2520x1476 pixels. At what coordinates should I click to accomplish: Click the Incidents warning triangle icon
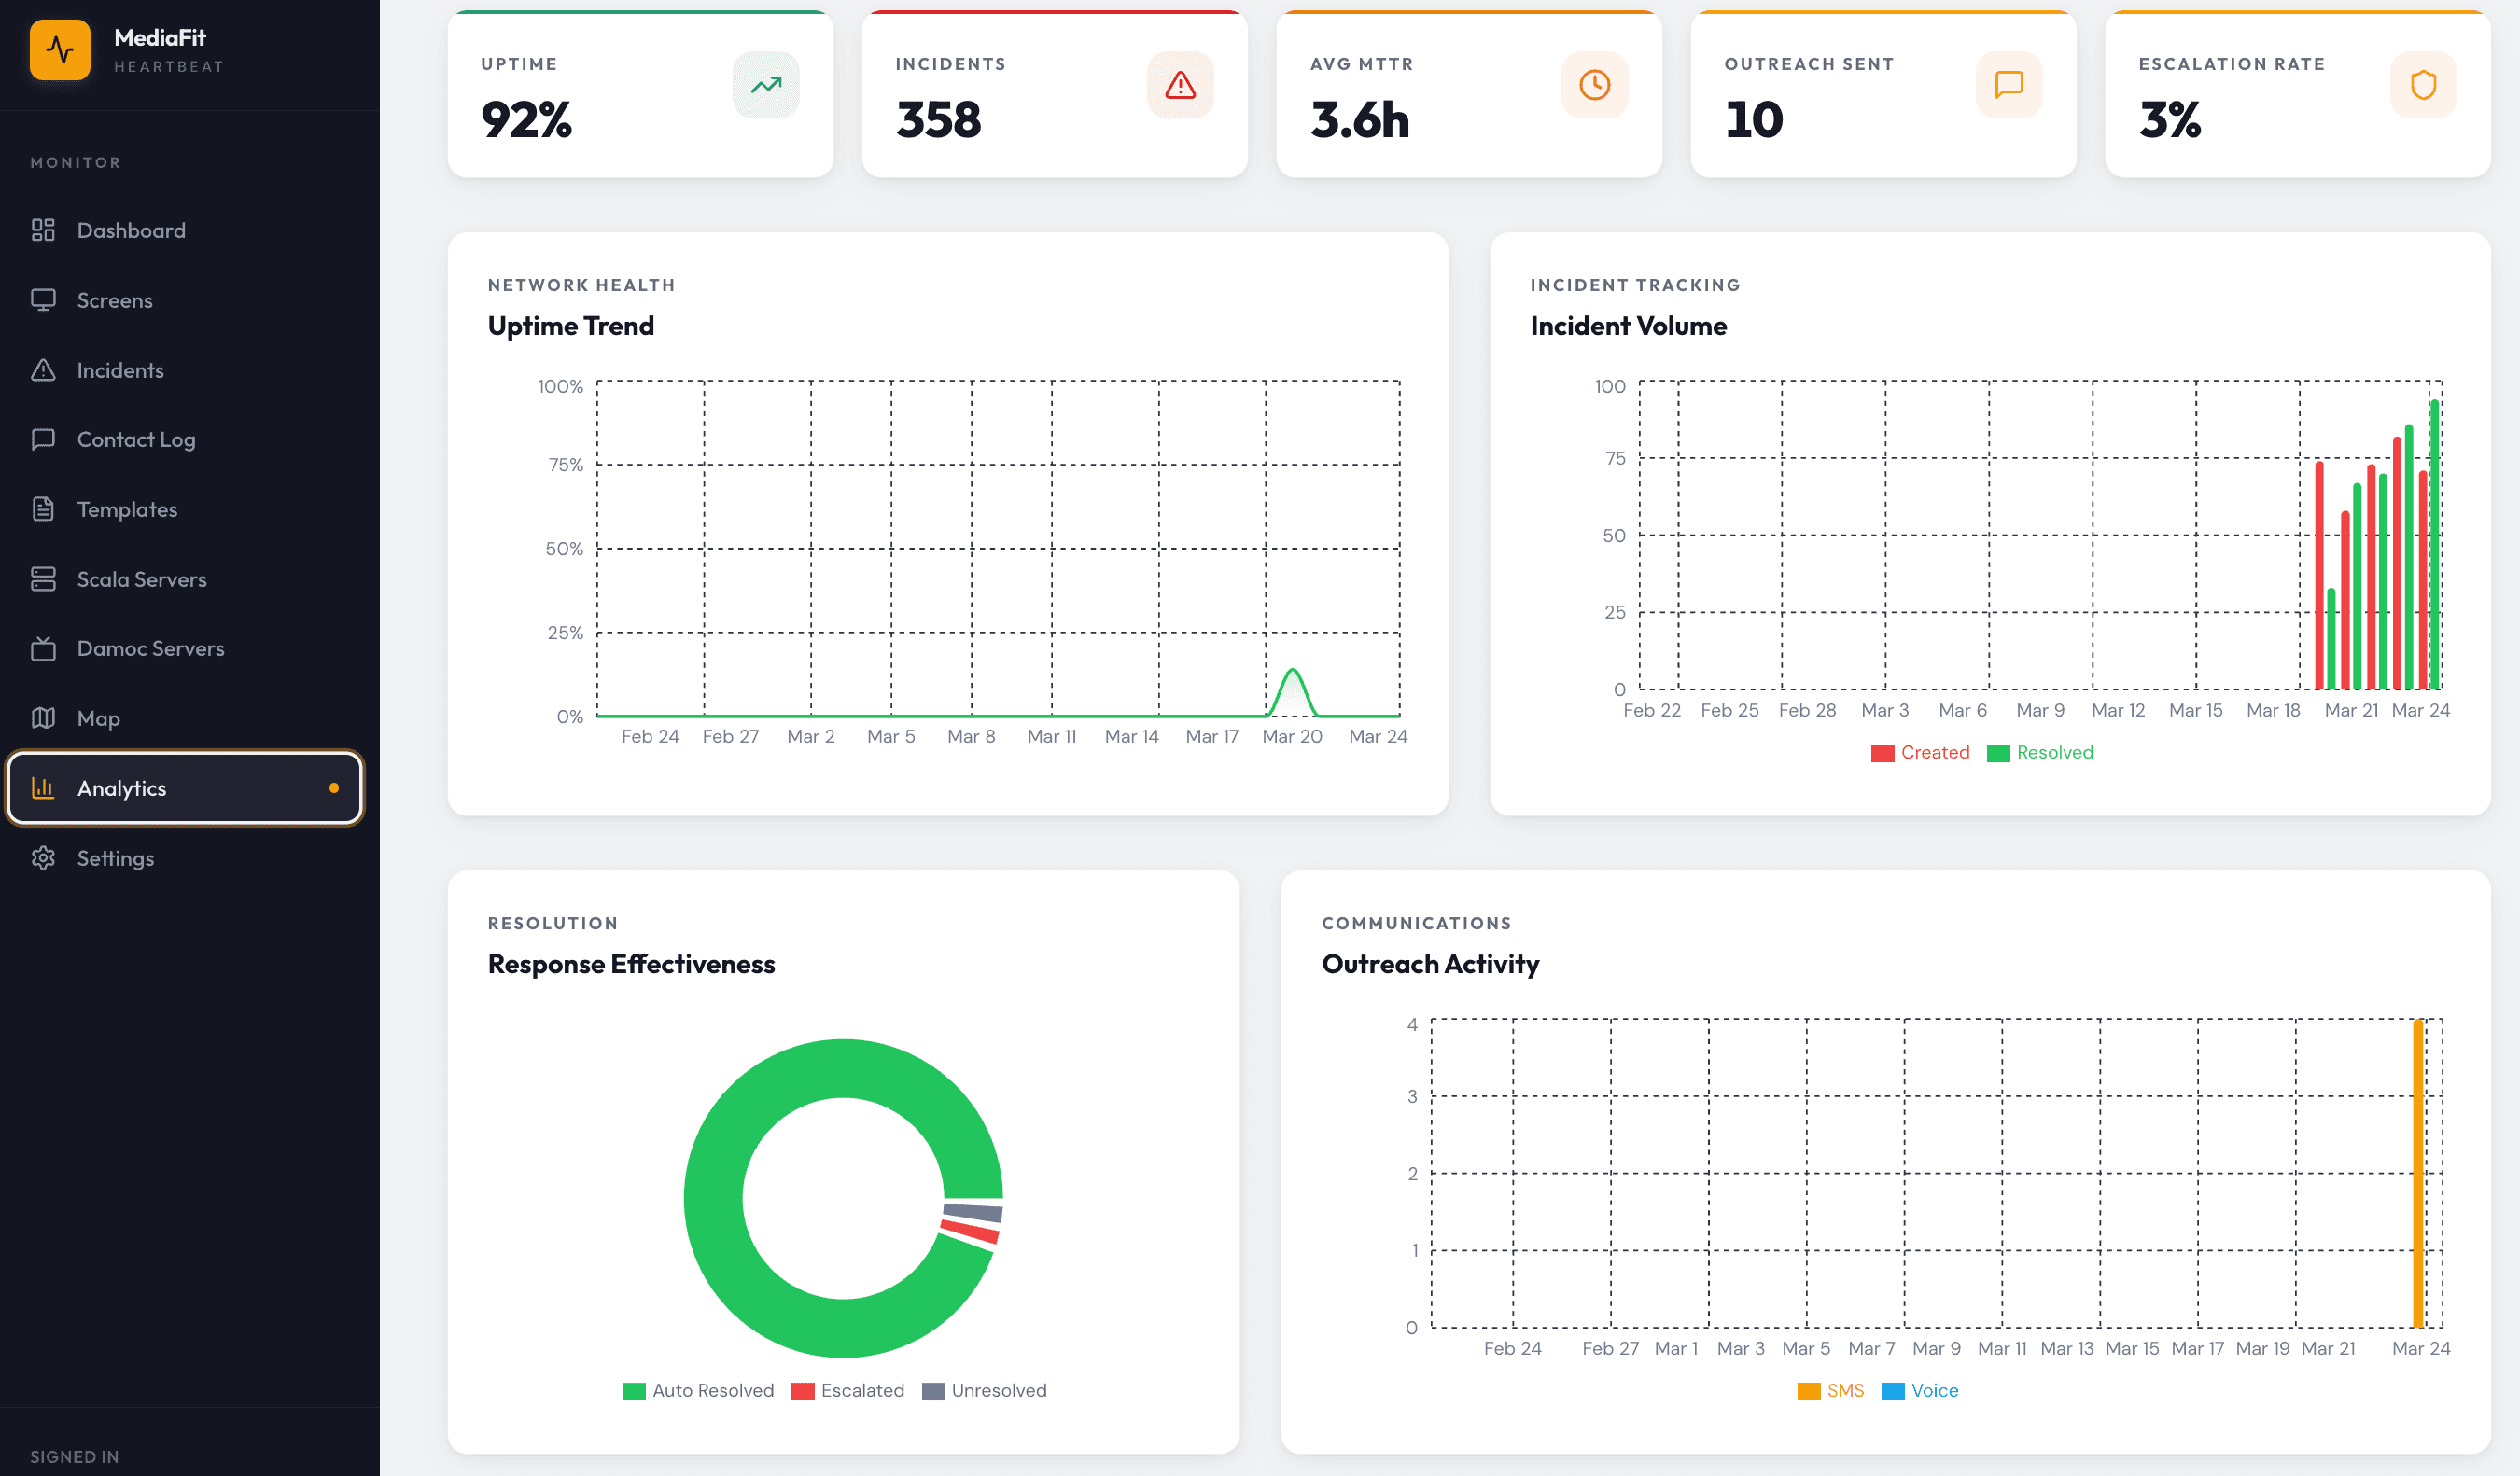(44, 369)
